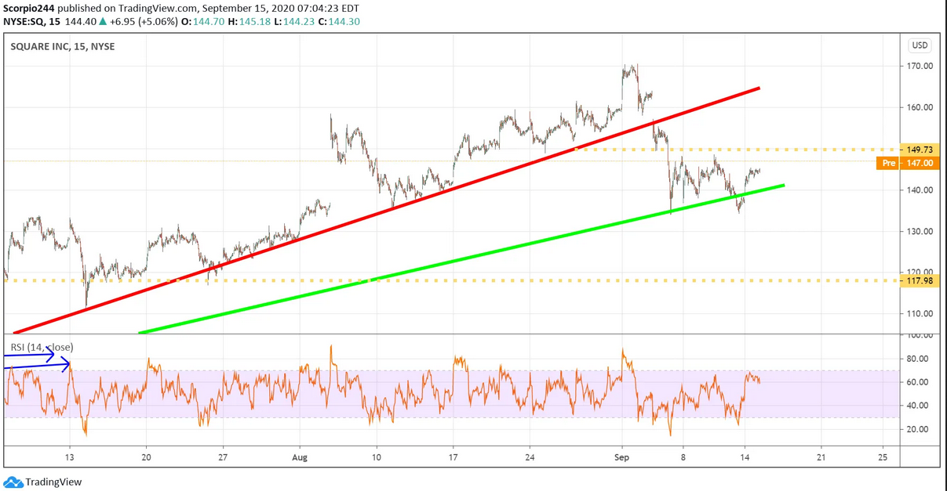947x491 pixels.
Task: Click the Aug date label on time axis
Action: [300, 457]
